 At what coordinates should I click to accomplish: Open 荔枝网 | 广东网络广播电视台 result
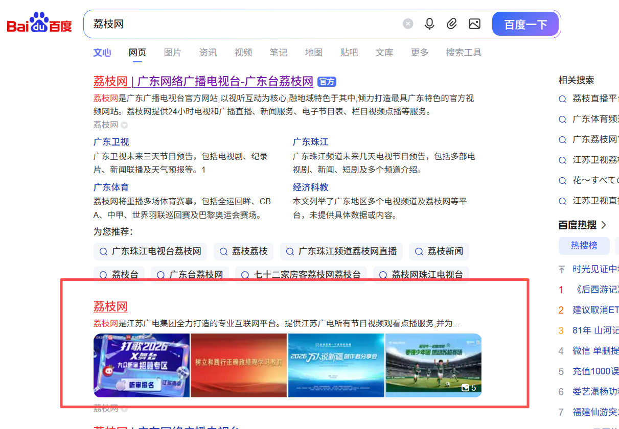203,81
